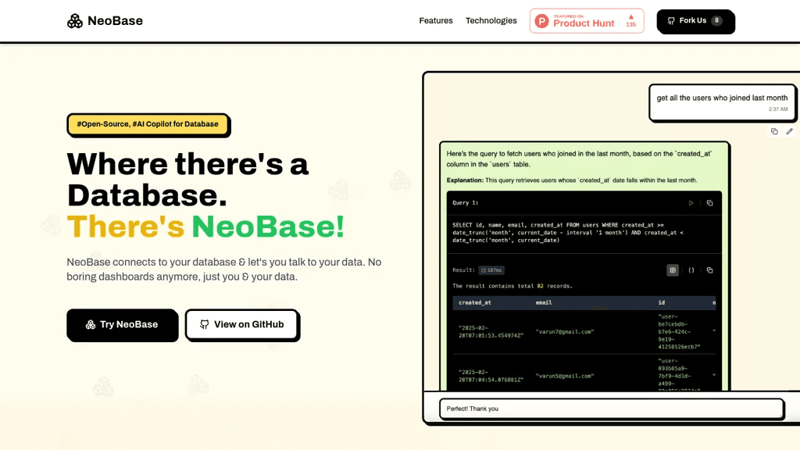Click the fork count badge showing 8
This screenshot has width=800, height=450.
click(717, 20)
